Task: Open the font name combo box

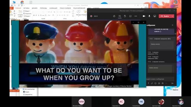Action: 38,12
